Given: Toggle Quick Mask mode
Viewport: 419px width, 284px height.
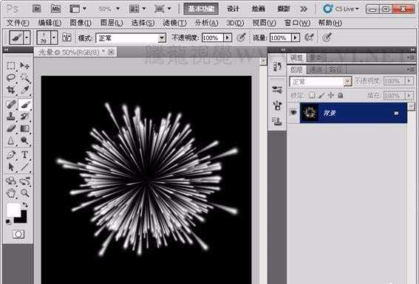Looking at the screenshot, I should tap(18, 234).
